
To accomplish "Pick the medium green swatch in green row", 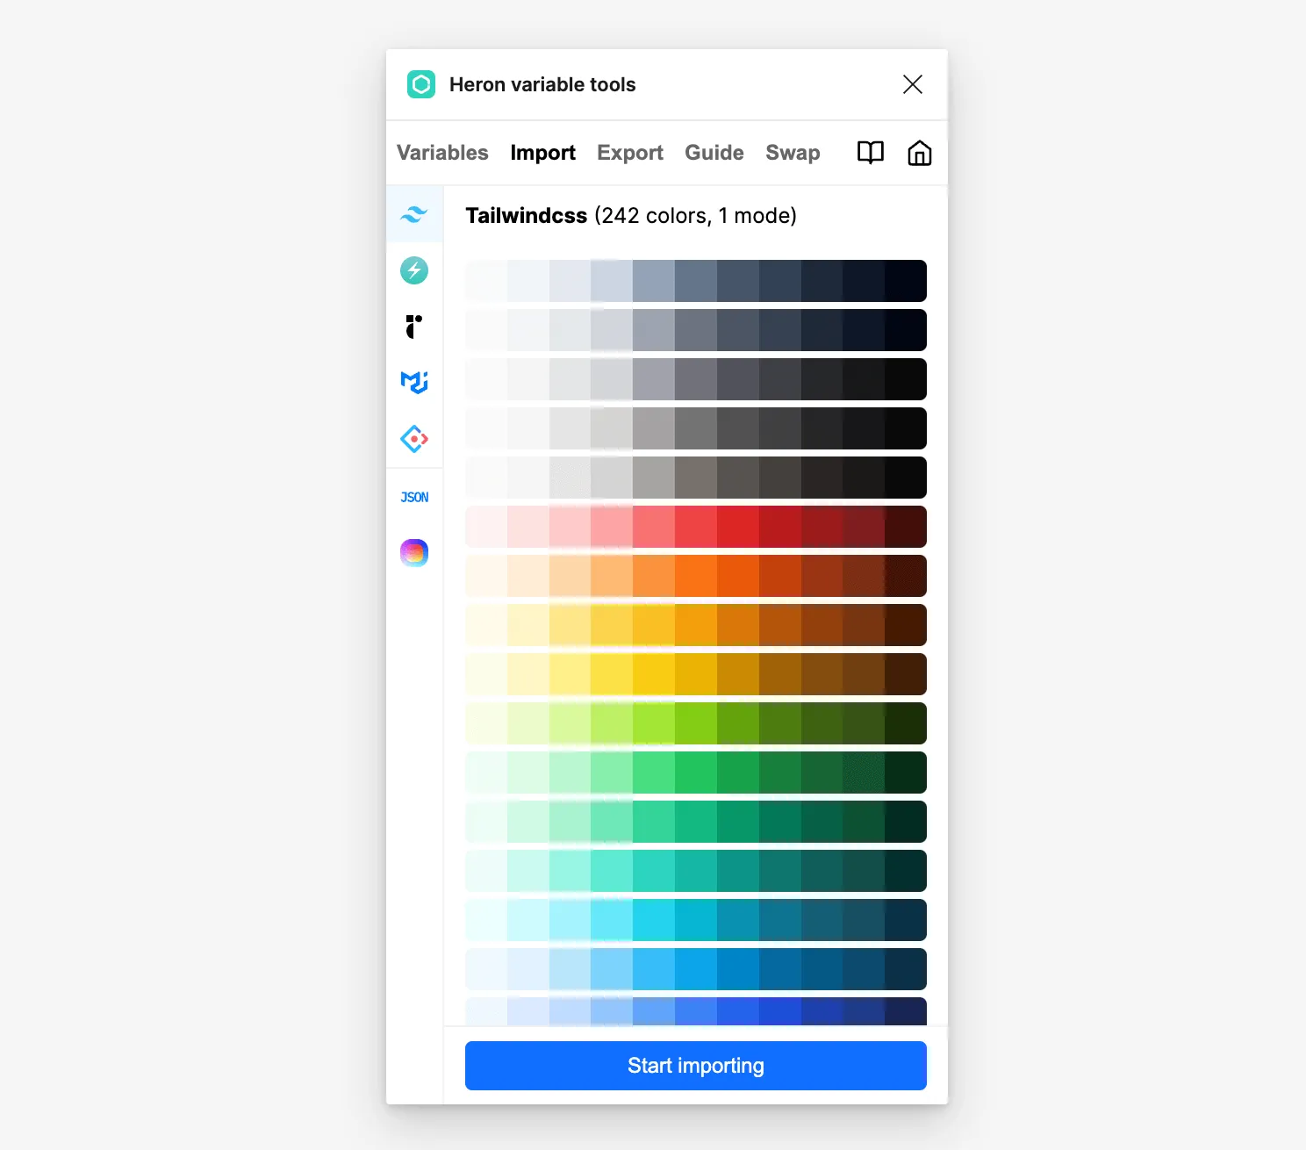I will pos(696,773).
